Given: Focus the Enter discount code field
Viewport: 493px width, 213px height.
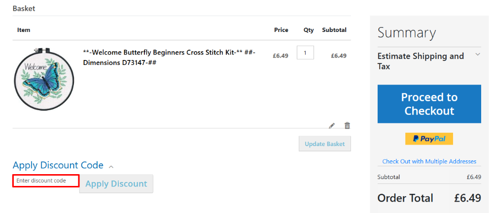Looking at the screenshot, I should (x=46, y=181).
